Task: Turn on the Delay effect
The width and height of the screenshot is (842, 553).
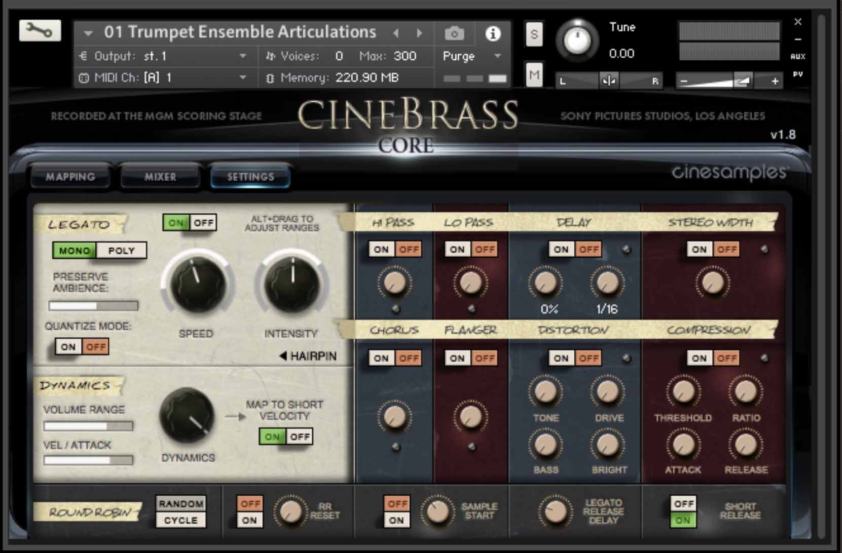Action: (x=561, y=249)
